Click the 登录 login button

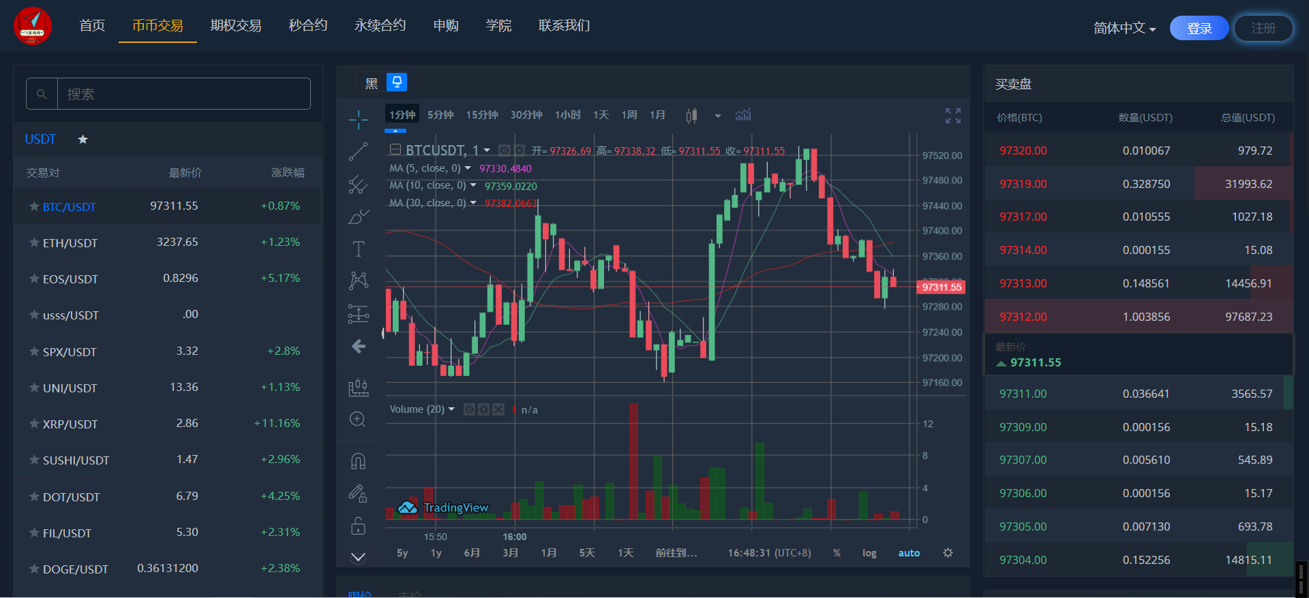coord(1199,28)
